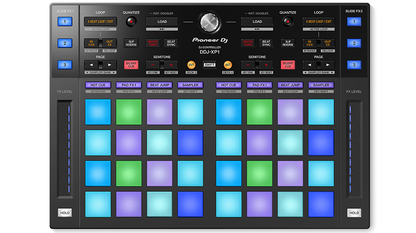Switch right deck pads to Beat Jump

click(x=290, y=85)
